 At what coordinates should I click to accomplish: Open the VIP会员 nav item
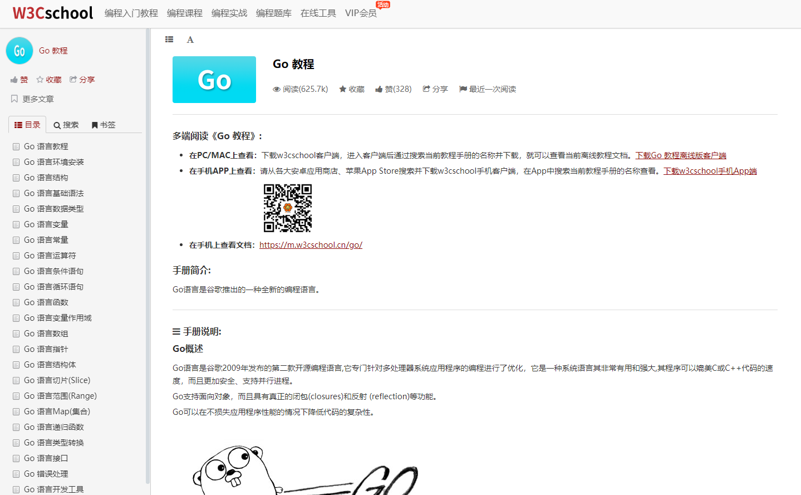[x=361, y=13]
